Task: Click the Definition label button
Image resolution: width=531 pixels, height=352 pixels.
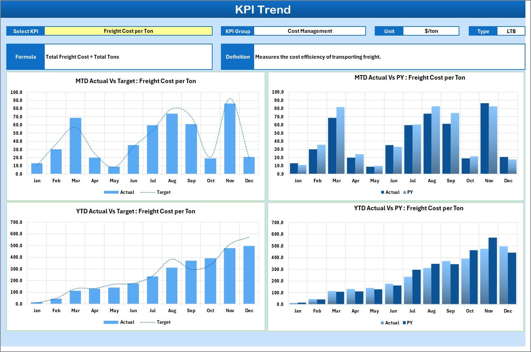Action: tap(237, 57)
